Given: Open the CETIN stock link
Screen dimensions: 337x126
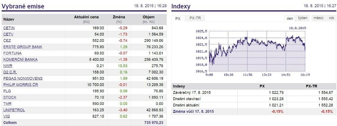Looking at the screenshot, I should tap(9, 28).
